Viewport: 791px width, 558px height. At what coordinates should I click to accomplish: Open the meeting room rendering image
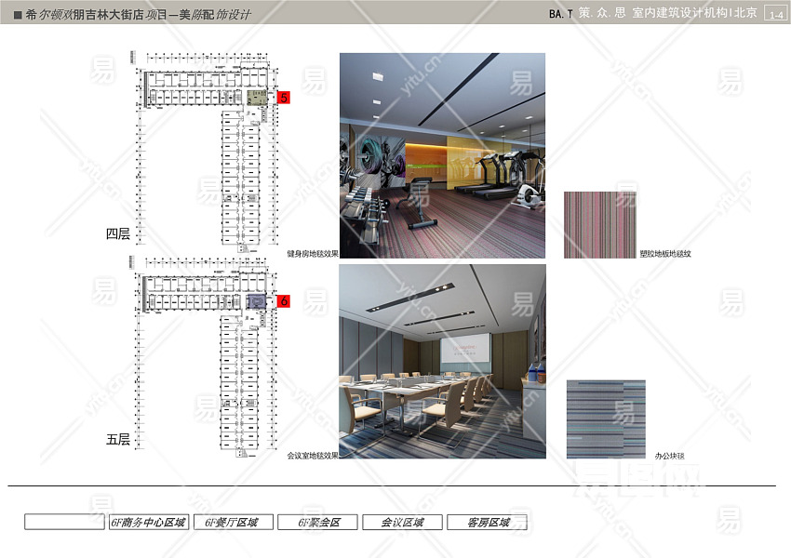[x=442, y=362]
